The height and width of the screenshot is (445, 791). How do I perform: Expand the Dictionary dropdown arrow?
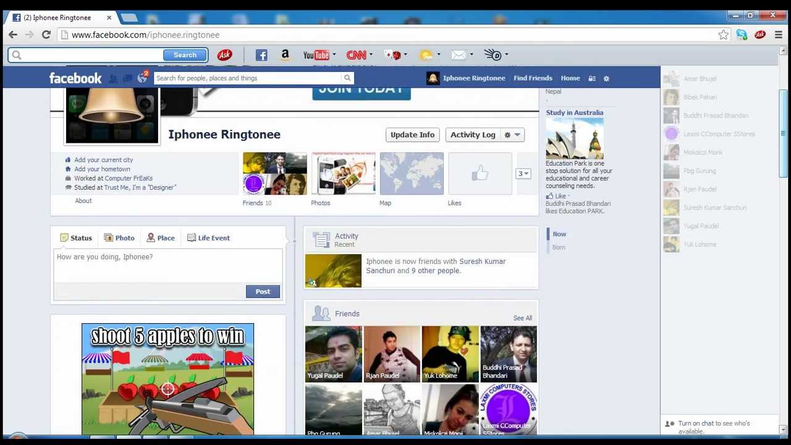pyautogui.click(x=506, y=54)
